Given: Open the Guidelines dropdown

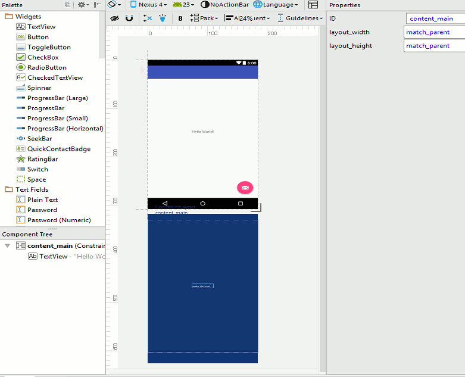Looking at the screenshot, I should pos(300,18).
